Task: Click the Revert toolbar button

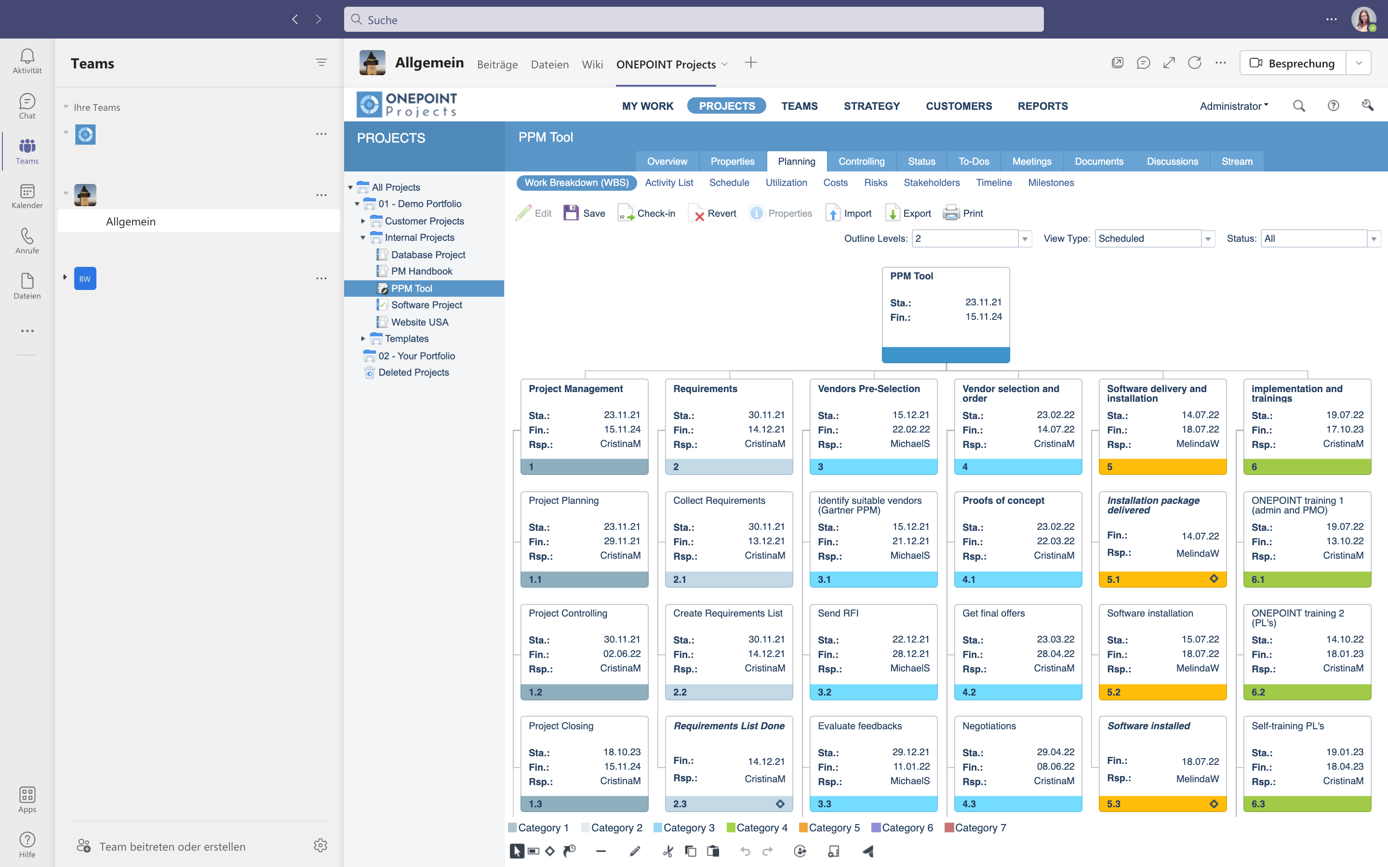Action: tap(712, 213)
